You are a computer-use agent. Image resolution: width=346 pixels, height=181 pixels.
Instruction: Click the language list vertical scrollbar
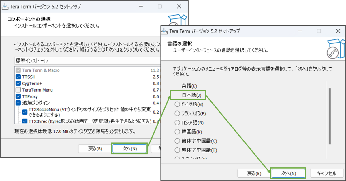[x=330, y=116]
